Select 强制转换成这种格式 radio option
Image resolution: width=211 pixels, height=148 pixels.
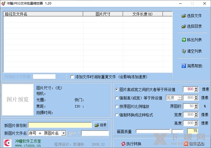pyautogui.click(x=117, y=115)
